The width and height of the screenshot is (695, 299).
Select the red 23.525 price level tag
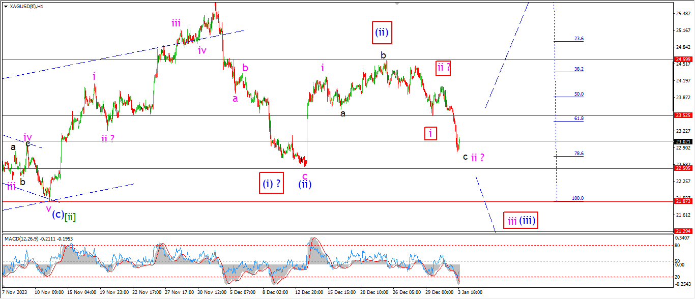(x=682, y=115)
